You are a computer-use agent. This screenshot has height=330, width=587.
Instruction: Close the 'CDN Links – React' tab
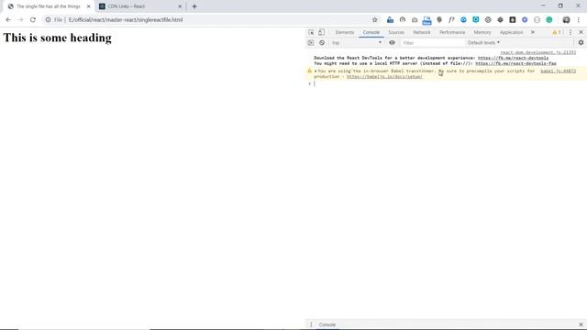180,6
